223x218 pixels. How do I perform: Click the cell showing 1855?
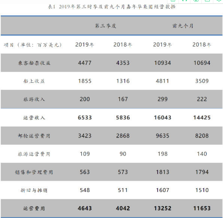point(85,81)
